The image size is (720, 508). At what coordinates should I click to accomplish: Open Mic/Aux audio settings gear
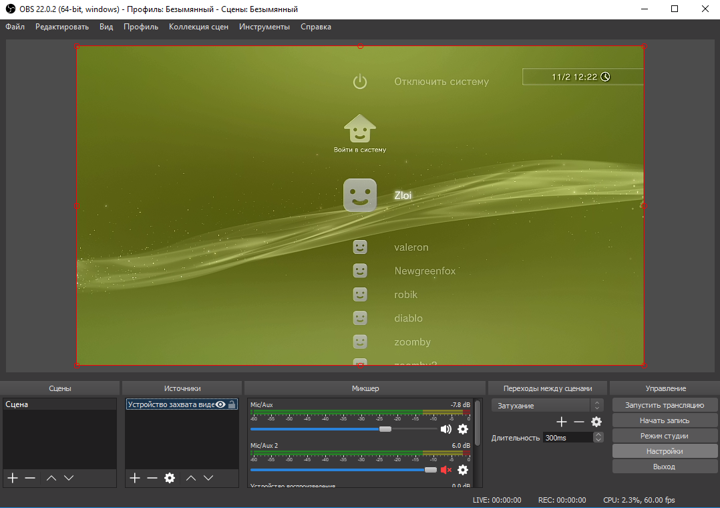tap(463, 429)
